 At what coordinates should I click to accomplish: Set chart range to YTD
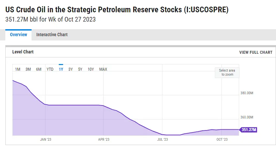point(50,69)
